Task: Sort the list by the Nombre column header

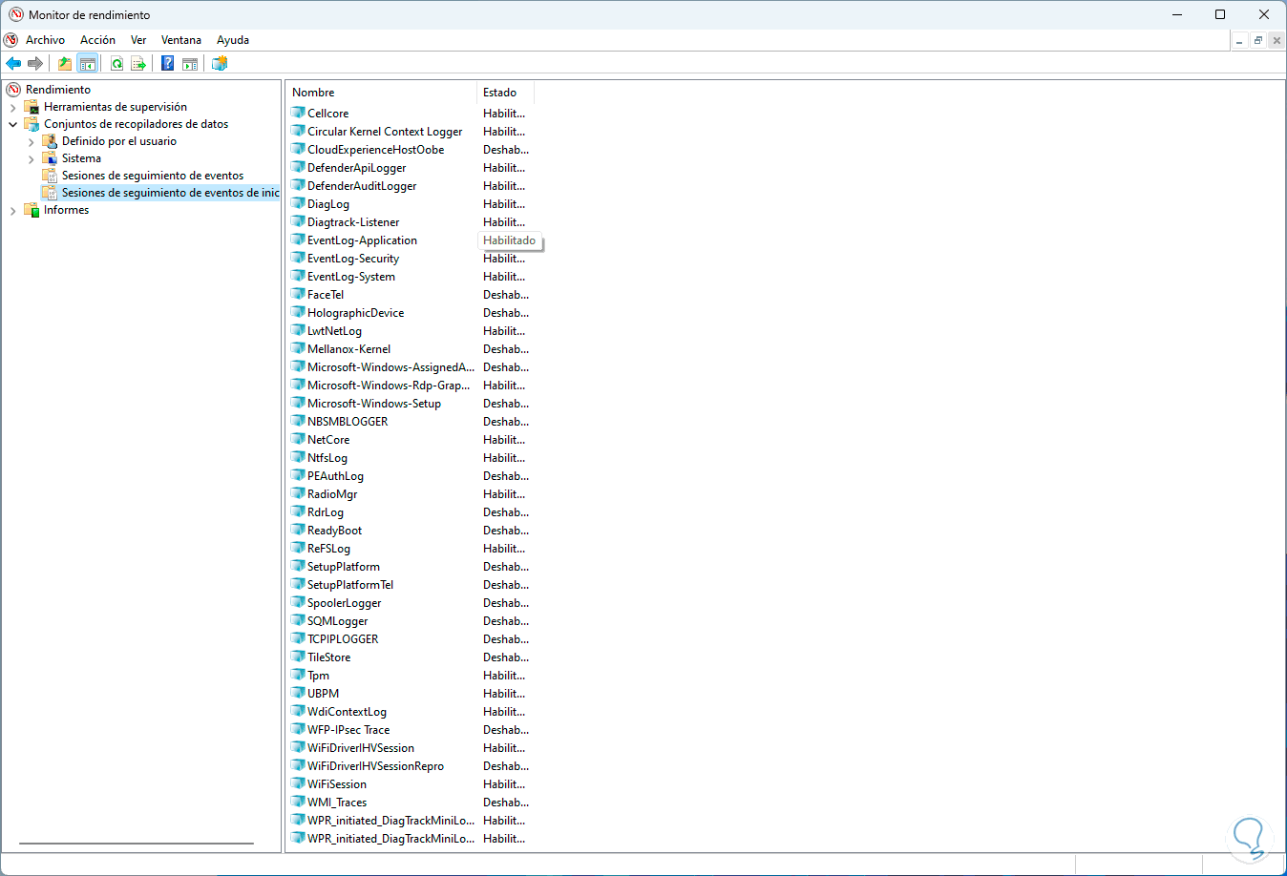Action: coord(382,93)
